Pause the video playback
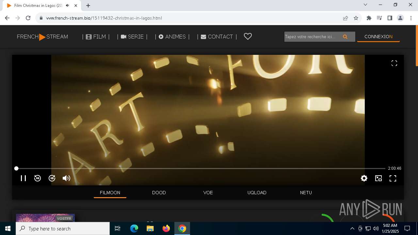418x235 pixels. tap(23, 178)
